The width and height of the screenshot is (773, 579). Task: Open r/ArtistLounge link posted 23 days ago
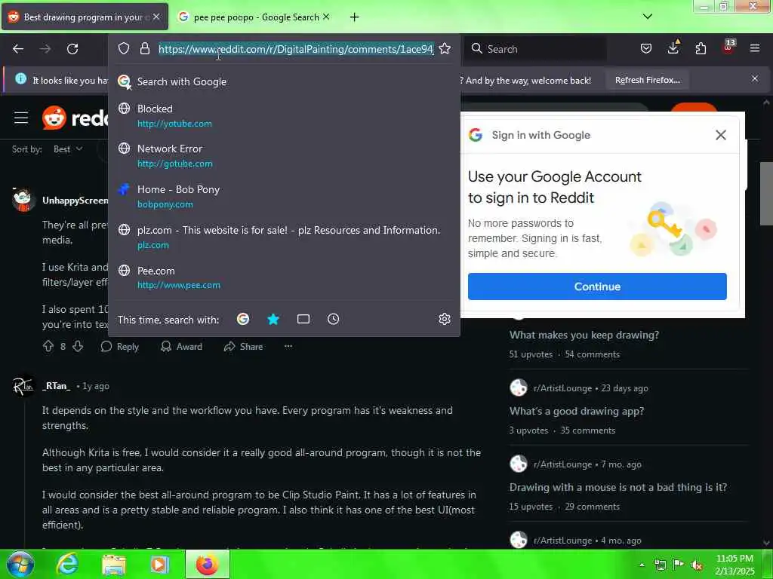(x=562, y=388)
